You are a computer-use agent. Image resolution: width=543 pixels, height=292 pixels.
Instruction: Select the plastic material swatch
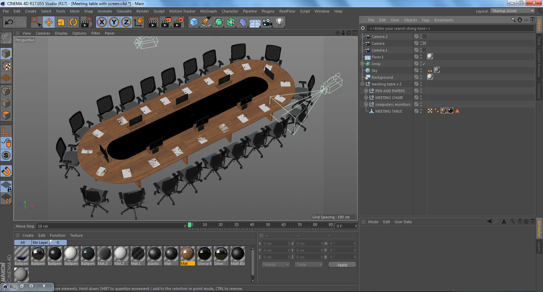click(x=154, y=256)
